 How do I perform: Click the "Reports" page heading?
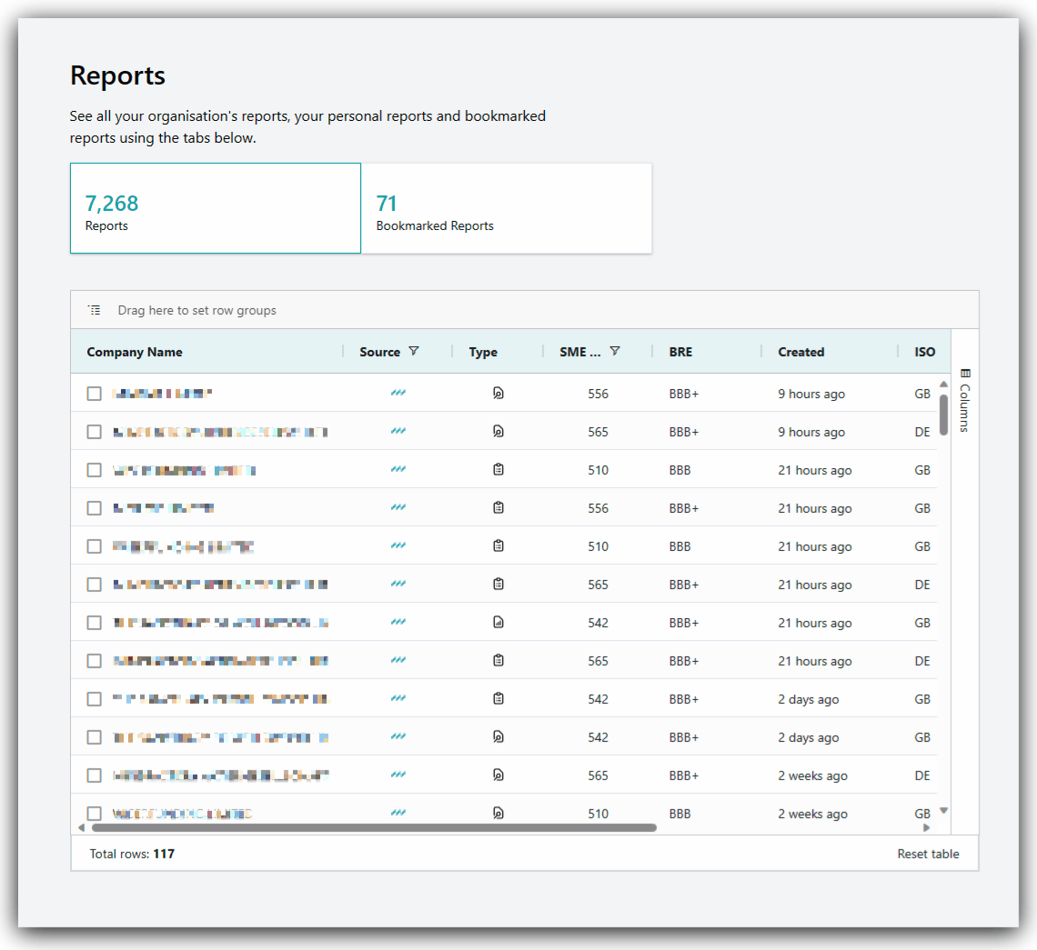pyautogui.click(x=117, y=75)
